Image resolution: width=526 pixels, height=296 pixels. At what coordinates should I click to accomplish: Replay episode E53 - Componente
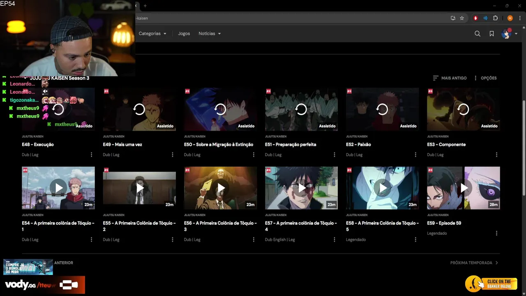click(x=463, y=109)
